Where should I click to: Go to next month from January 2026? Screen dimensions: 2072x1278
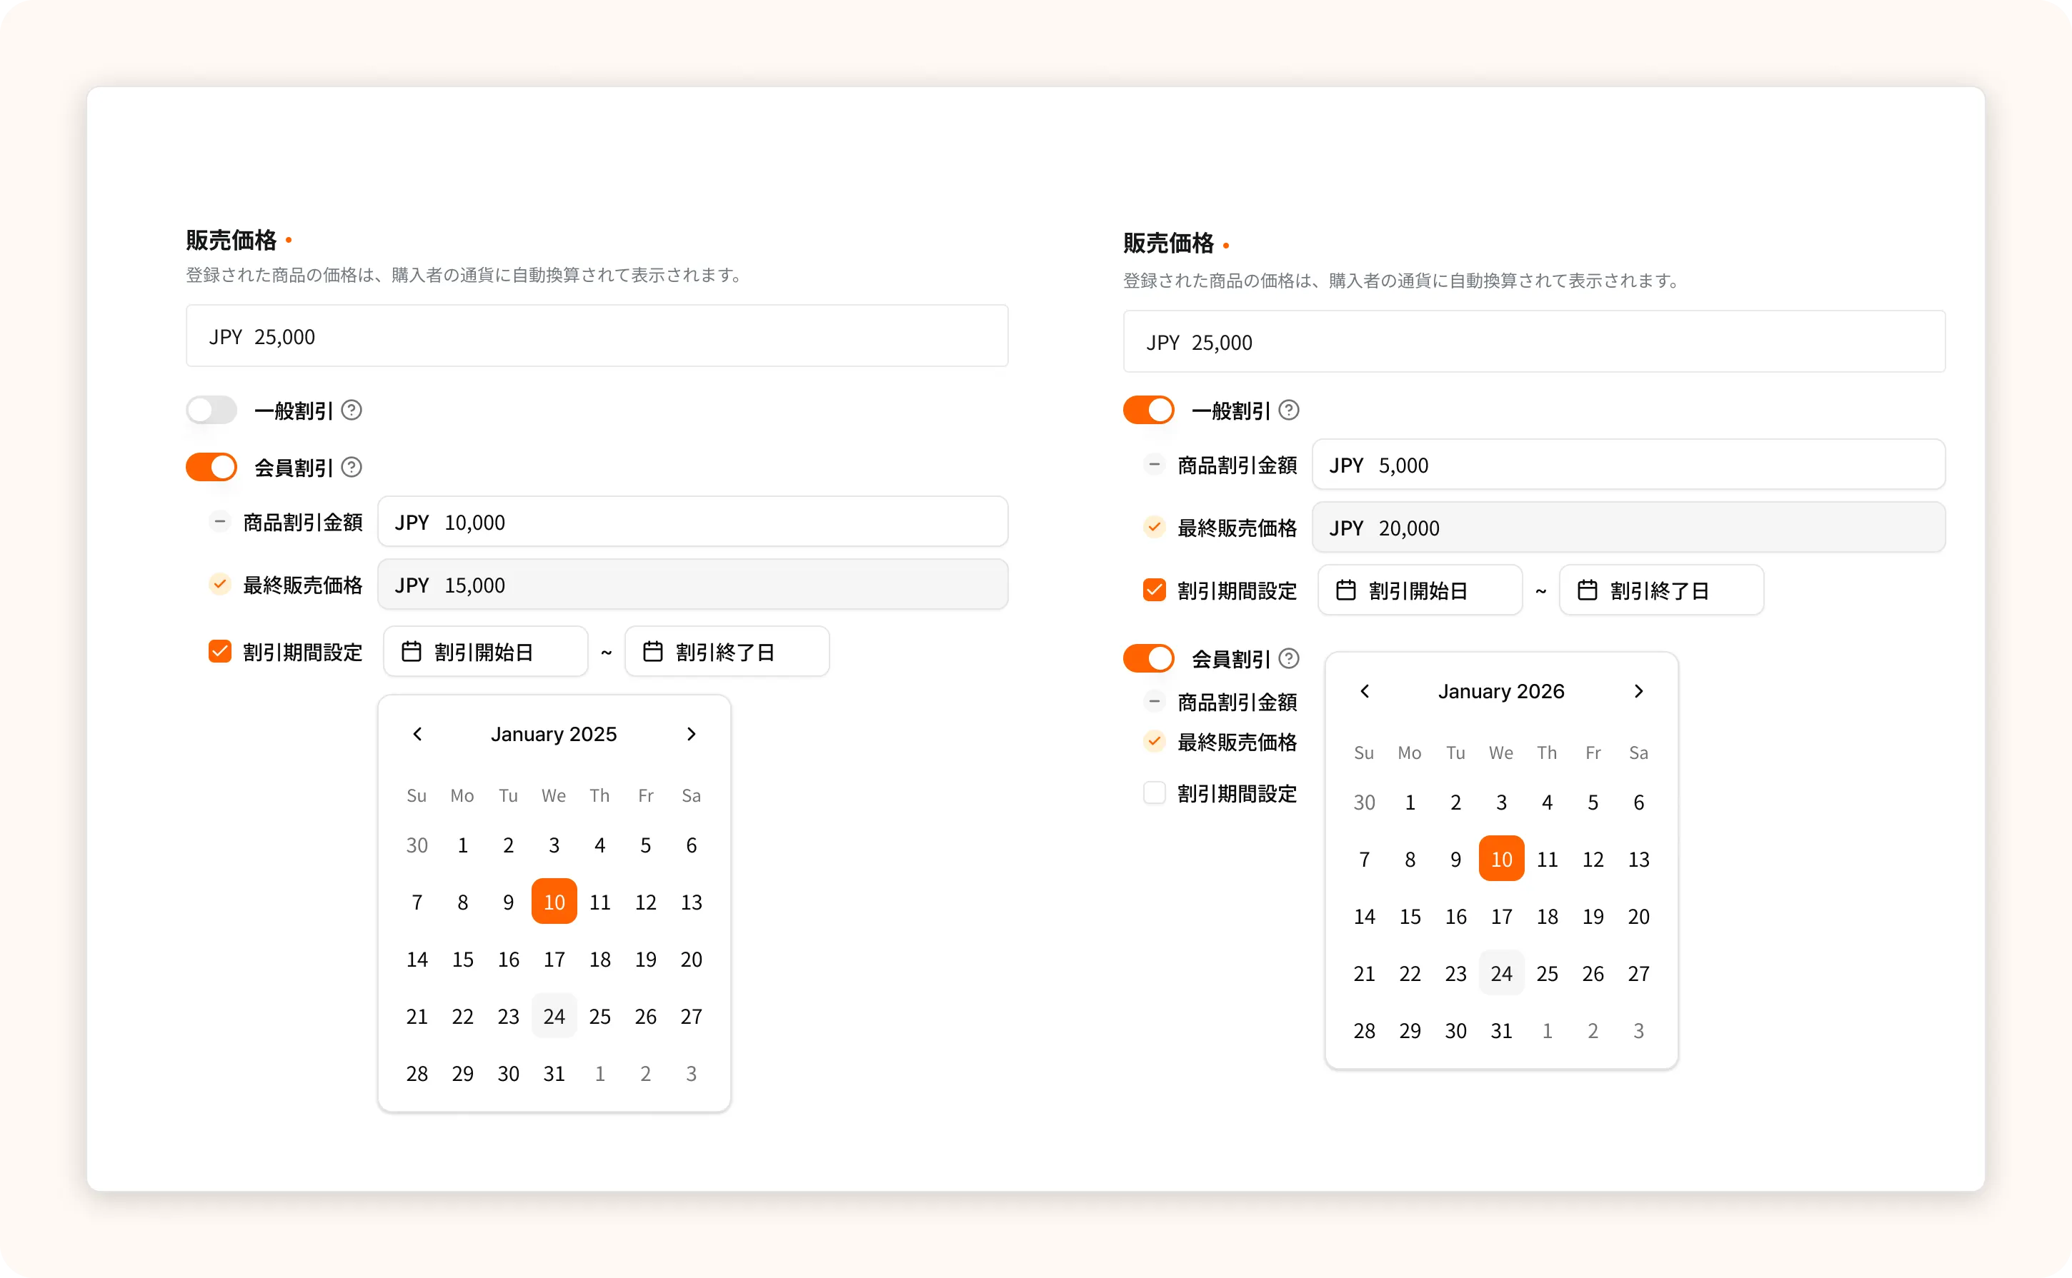pos(1638,691)
